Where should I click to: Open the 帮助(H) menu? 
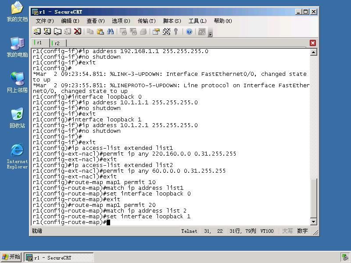223,21
